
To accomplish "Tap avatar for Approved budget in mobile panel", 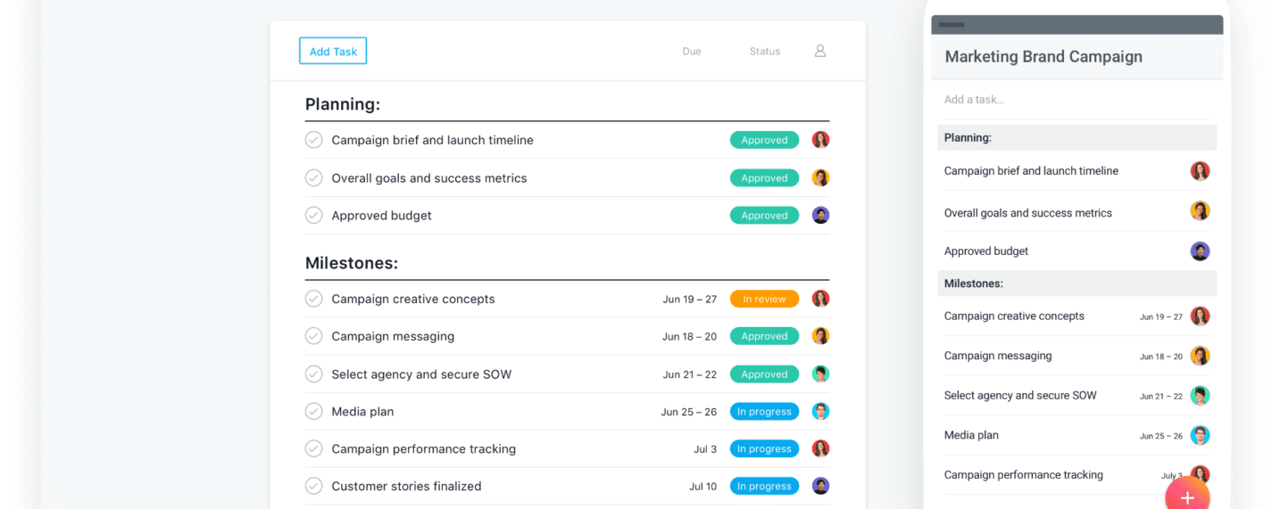I will pos(1200,251).
